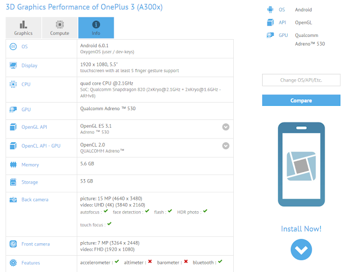Open the Change OS/API/Etc. selector

pyautogui.click(x=301, y=80)
